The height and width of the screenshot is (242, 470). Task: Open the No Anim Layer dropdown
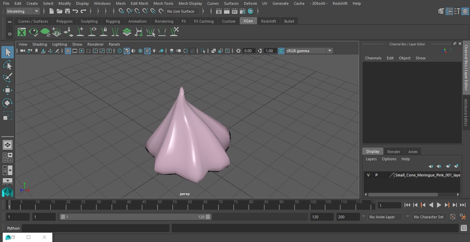(x=385, y=217)
